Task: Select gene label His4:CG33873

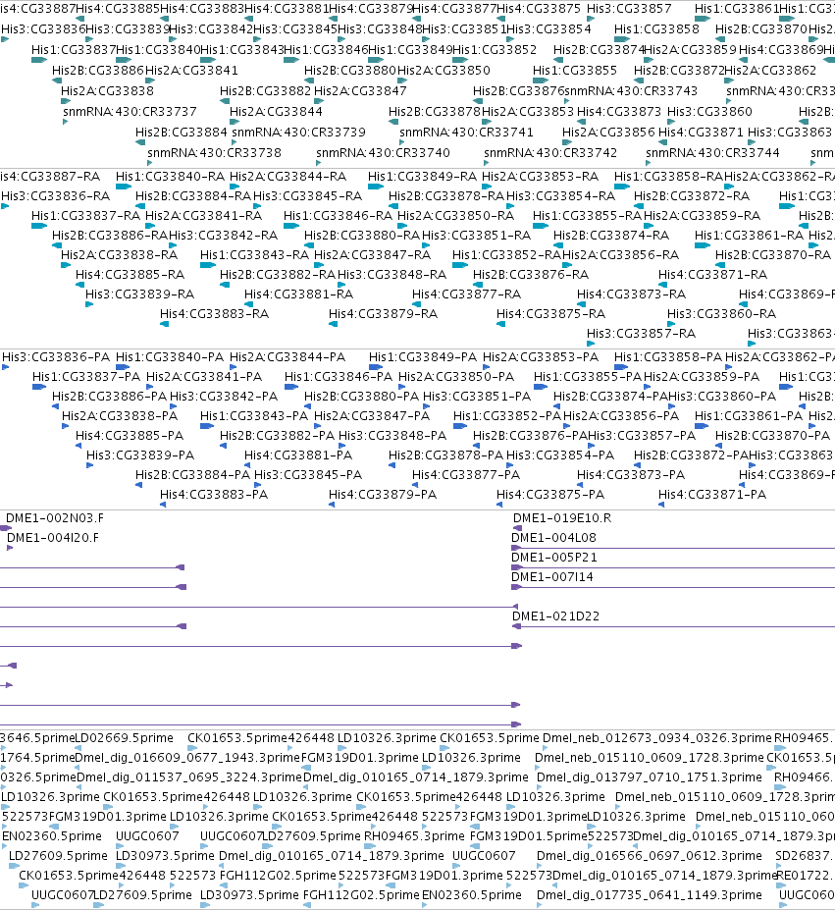Action: click(619, 112)
